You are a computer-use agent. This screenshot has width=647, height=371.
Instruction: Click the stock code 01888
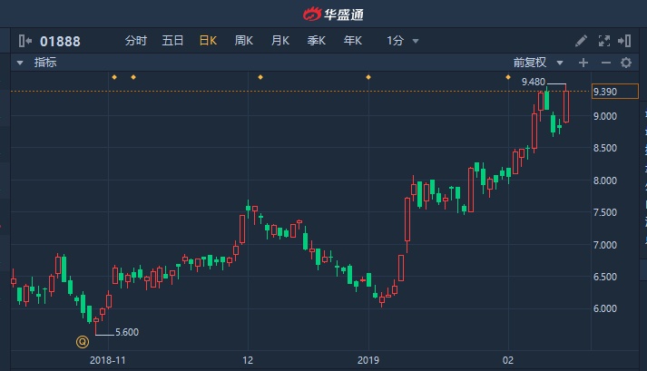pyautogui.click(x=60, y=41)
